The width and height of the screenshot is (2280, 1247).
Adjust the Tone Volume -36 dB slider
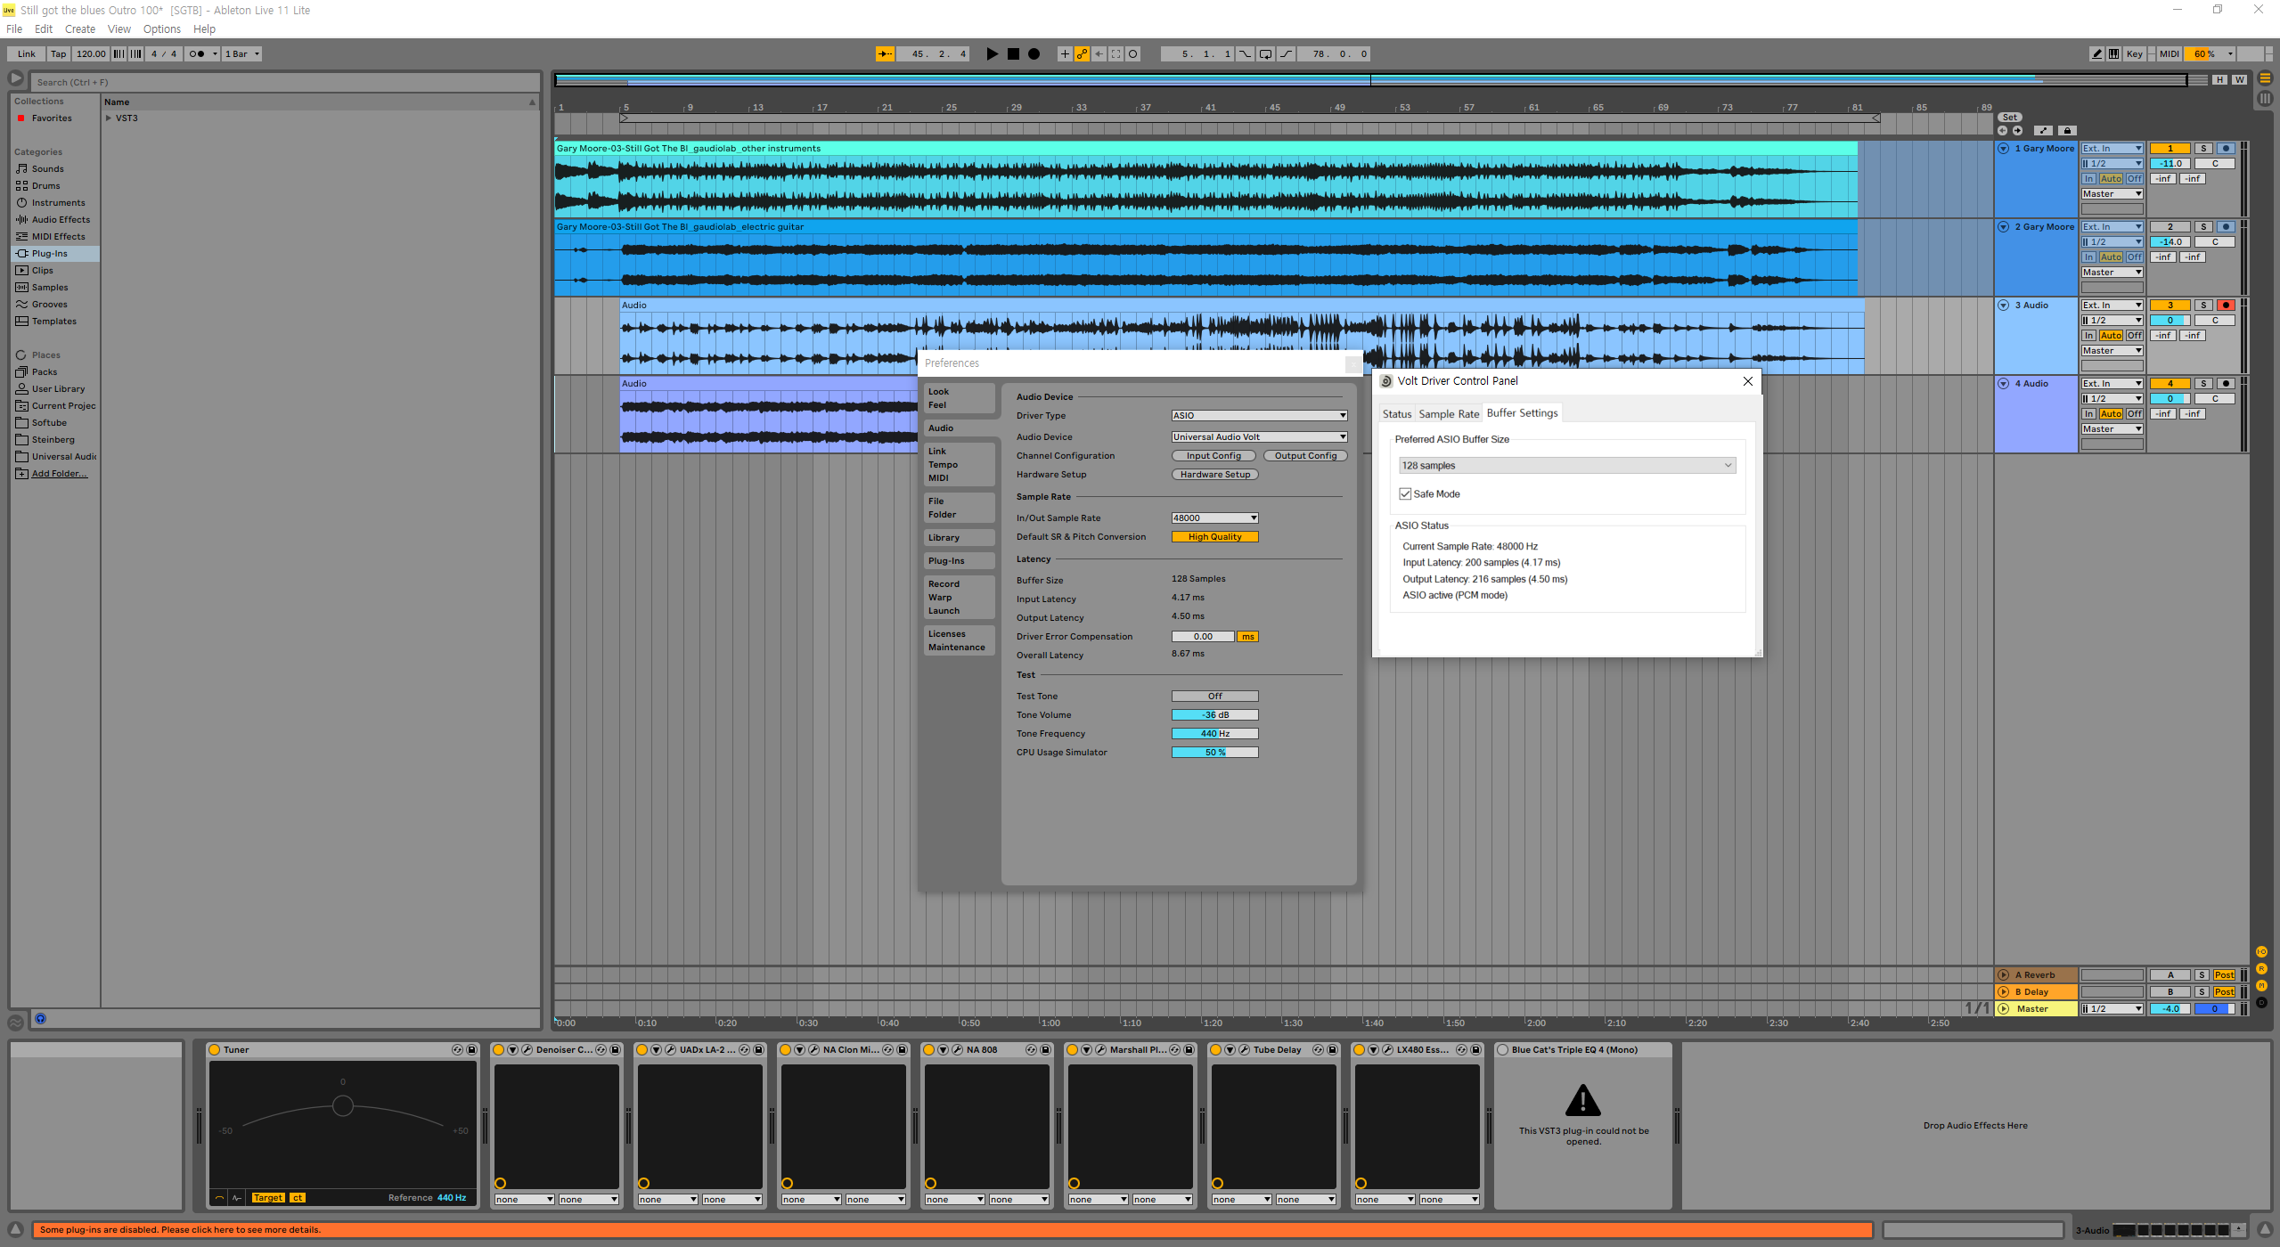pyautogui.click(x=1214, y=715)
